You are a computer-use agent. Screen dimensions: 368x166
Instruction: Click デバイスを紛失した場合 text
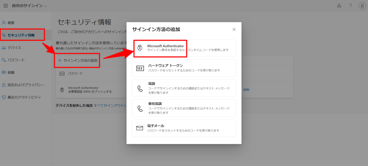click(74, 106)
